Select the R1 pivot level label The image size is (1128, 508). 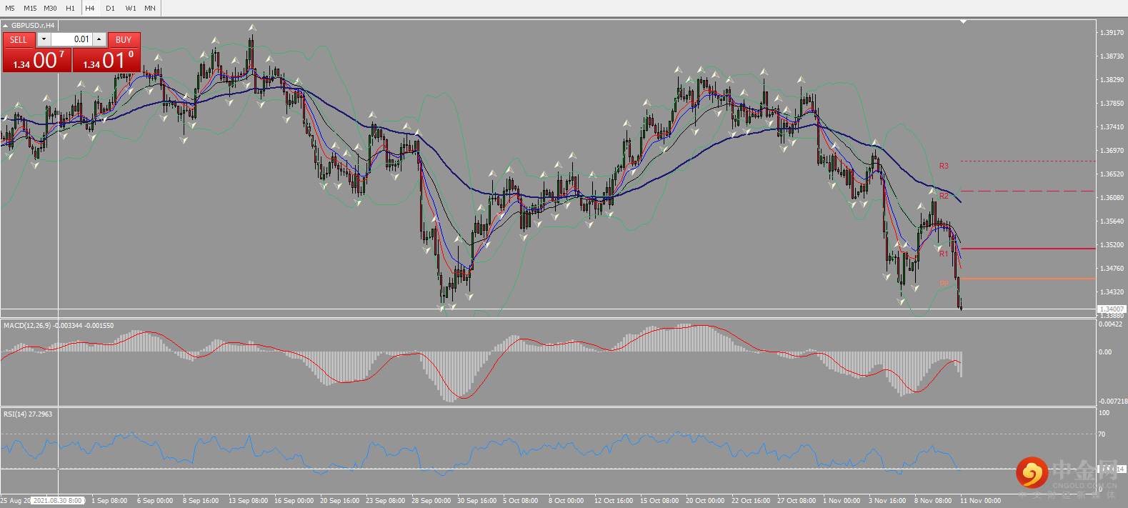coord(944,254)
